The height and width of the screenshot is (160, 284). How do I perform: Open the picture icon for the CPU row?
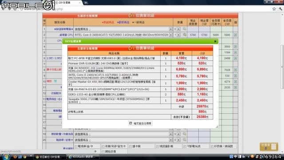coord(235,35)
